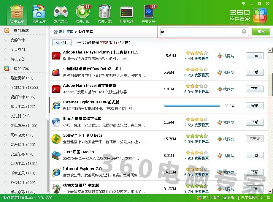
Task: Click the Internet Explorer 8.0 app icon
Action: click(x=56, y=105)
